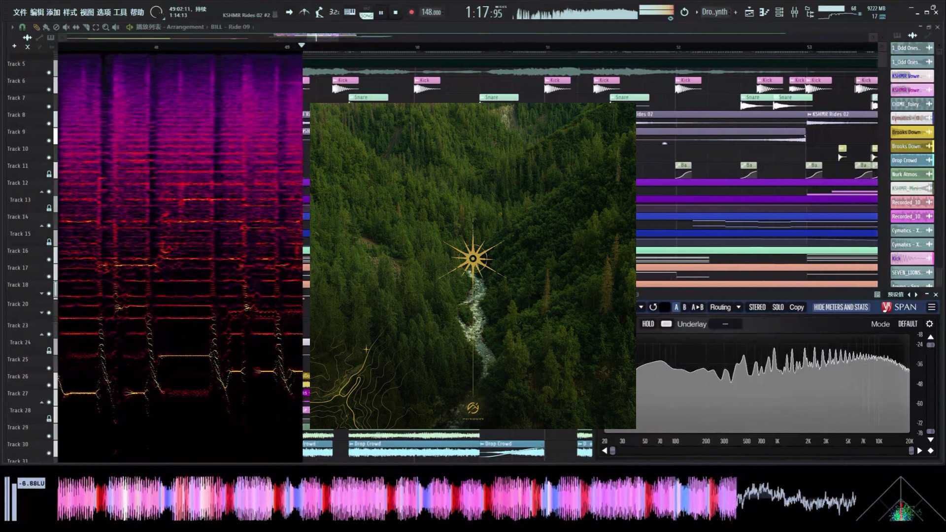Click the SPAN SOLO button
This screenshot has width=946, height=532.
(x=778, y=307)
